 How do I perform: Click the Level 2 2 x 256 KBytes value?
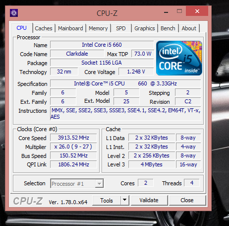point(152,155)
